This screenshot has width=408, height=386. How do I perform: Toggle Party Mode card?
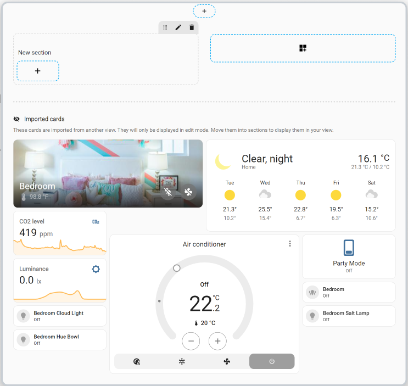[349, 256]
